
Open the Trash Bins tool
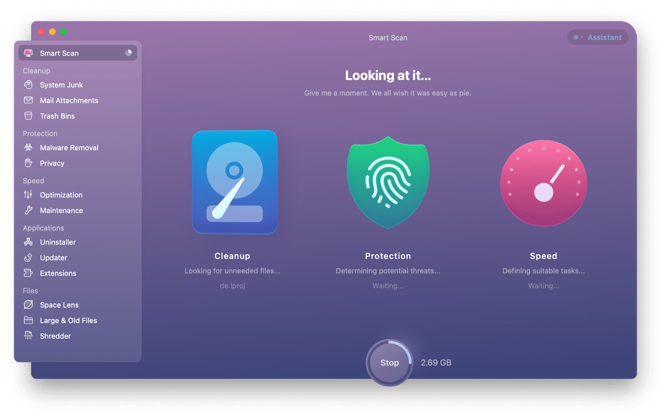[x=56, y=116]
